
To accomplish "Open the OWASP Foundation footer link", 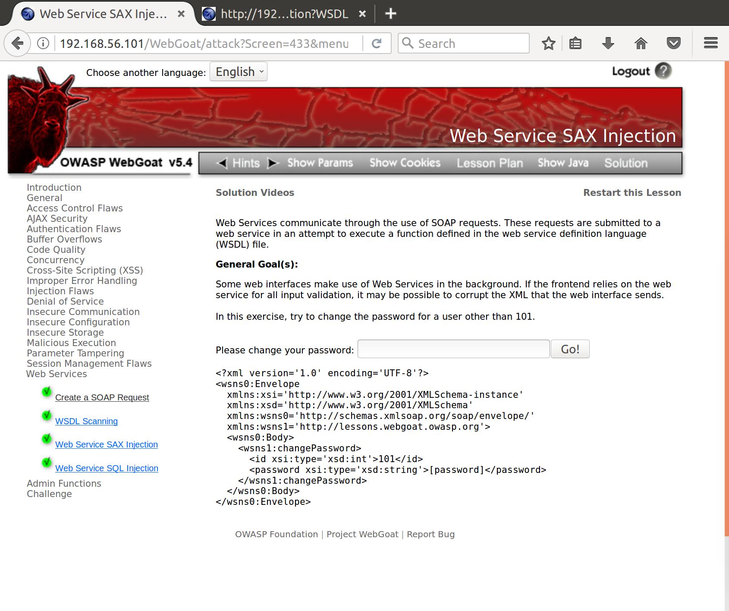I will 277,534.
